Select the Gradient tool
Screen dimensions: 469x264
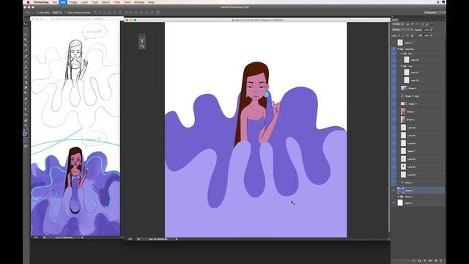click(26, 83)
